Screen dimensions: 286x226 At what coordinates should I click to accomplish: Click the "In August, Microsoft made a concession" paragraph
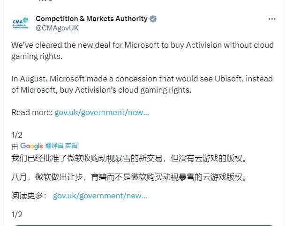tap(141, 84)
